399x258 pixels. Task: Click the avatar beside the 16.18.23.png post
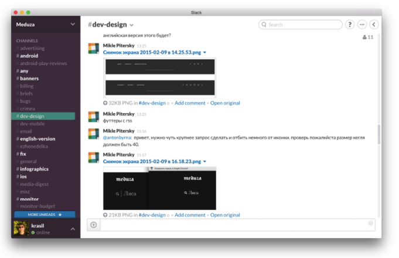93,157
